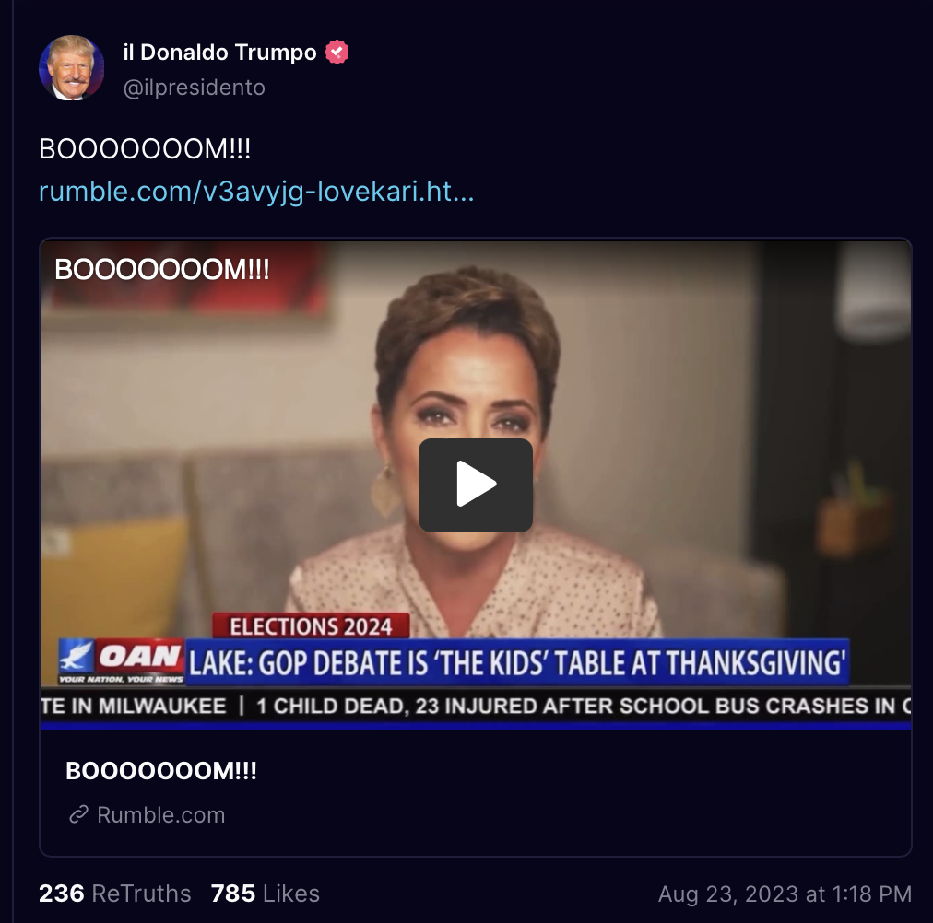Open the il Donaldo Trumpo profile avatar
933x923 pixels.
coord(71,68)
